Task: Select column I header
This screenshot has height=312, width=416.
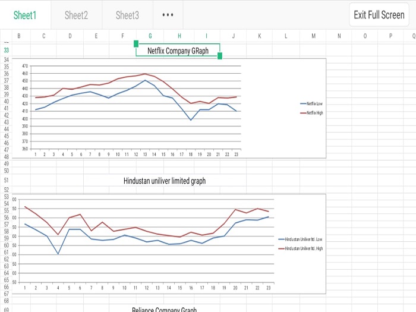Action: tap(207, 36)
